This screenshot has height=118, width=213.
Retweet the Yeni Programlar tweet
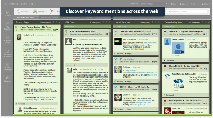[119, 53]
